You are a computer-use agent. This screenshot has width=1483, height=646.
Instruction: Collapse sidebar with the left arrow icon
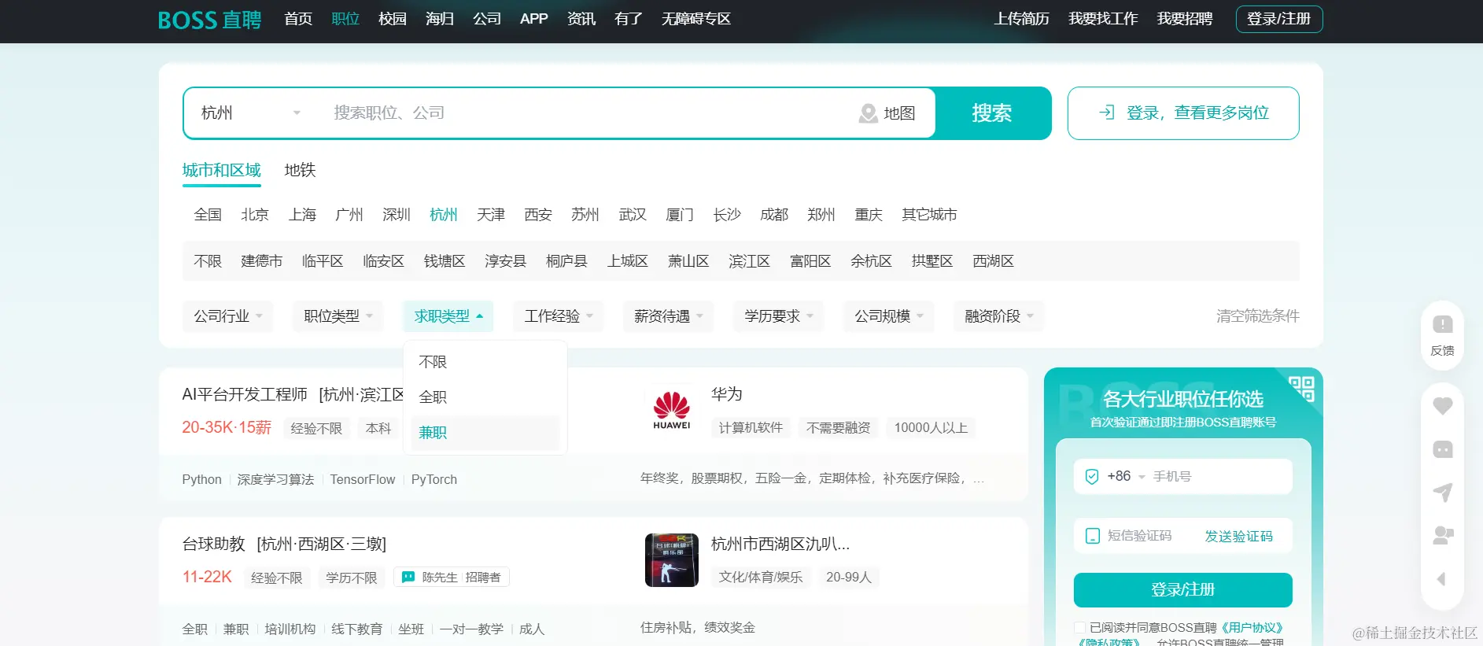[x=1441, y=579]
